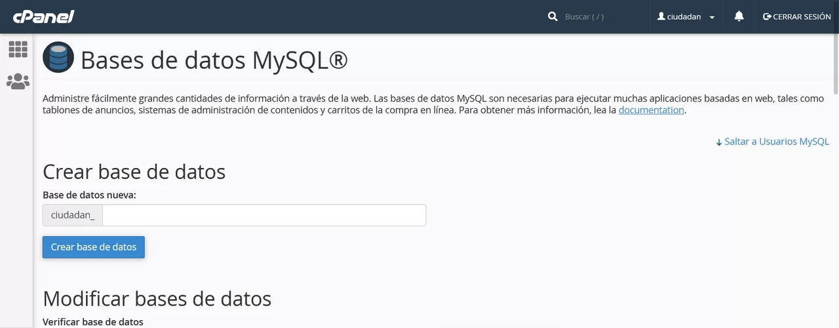Open the documentation link
839x328 pixels.
click(651, 110)
